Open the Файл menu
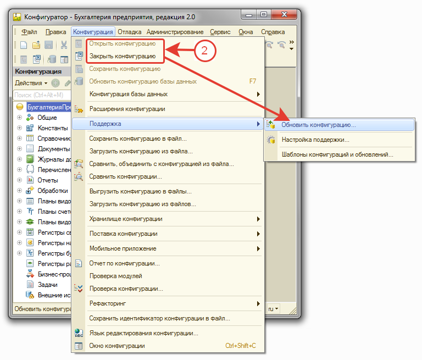The width and height of the screenshot is (422, 360). (29, 32)
